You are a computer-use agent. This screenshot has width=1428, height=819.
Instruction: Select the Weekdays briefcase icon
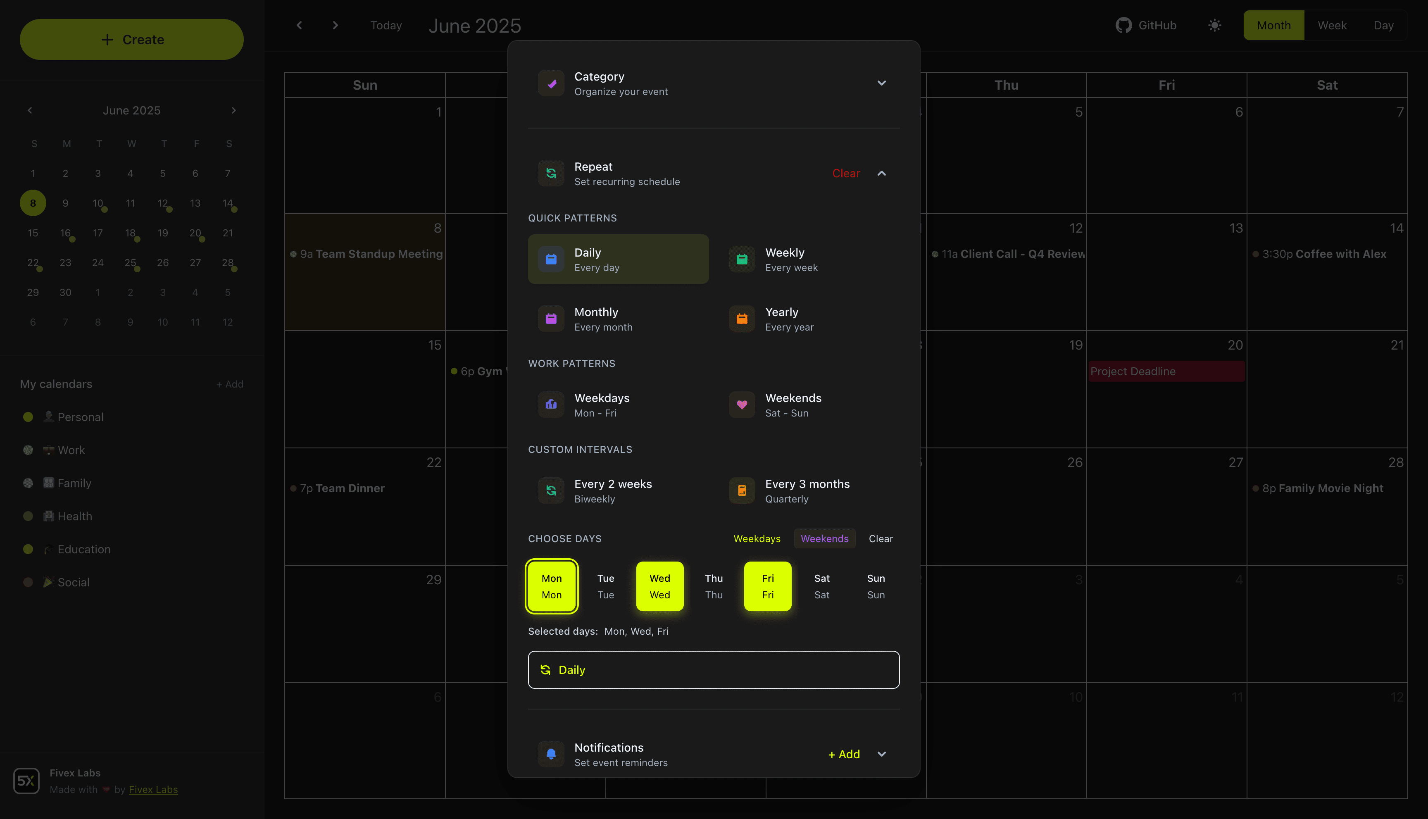[x=551, y=404]
